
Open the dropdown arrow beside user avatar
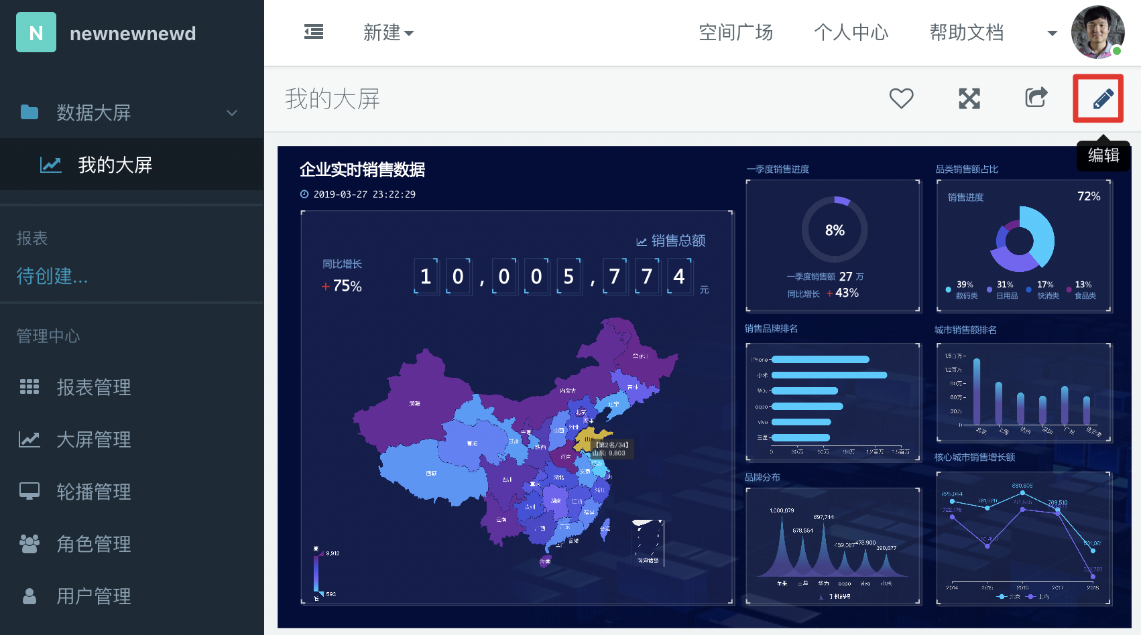coord(1052,33)
